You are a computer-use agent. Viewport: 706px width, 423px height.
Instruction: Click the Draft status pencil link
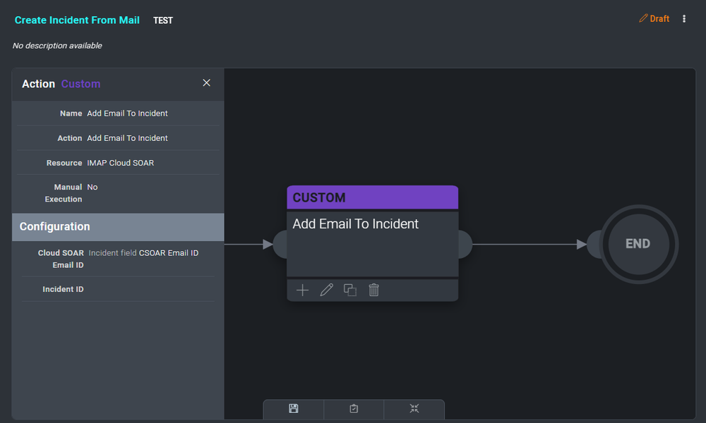[x=654, y=19]
